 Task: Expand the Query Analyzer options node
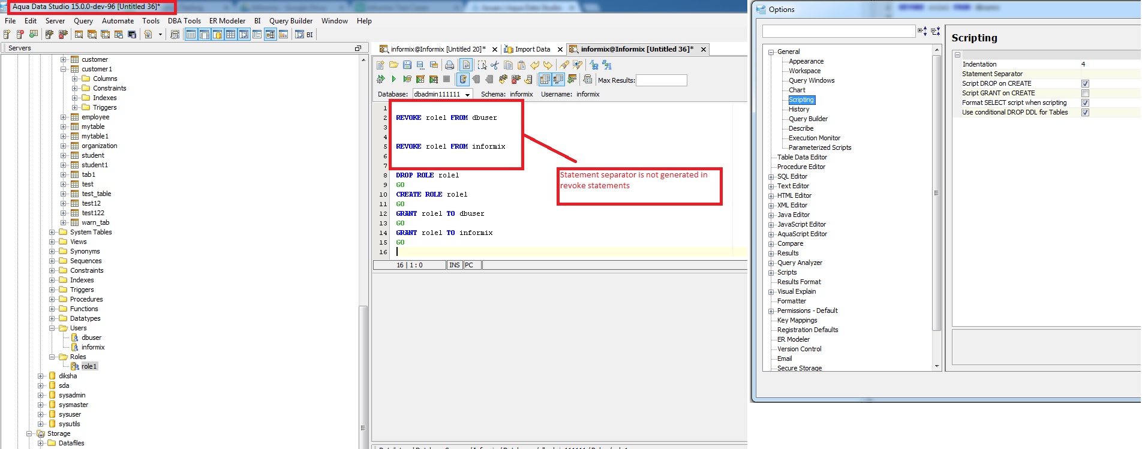[x=771, y=263]
